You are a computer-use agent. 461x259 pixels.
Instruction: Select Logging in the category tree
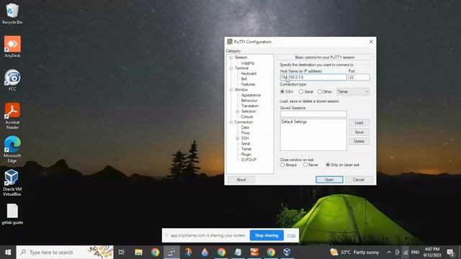[x=247, y=63]
